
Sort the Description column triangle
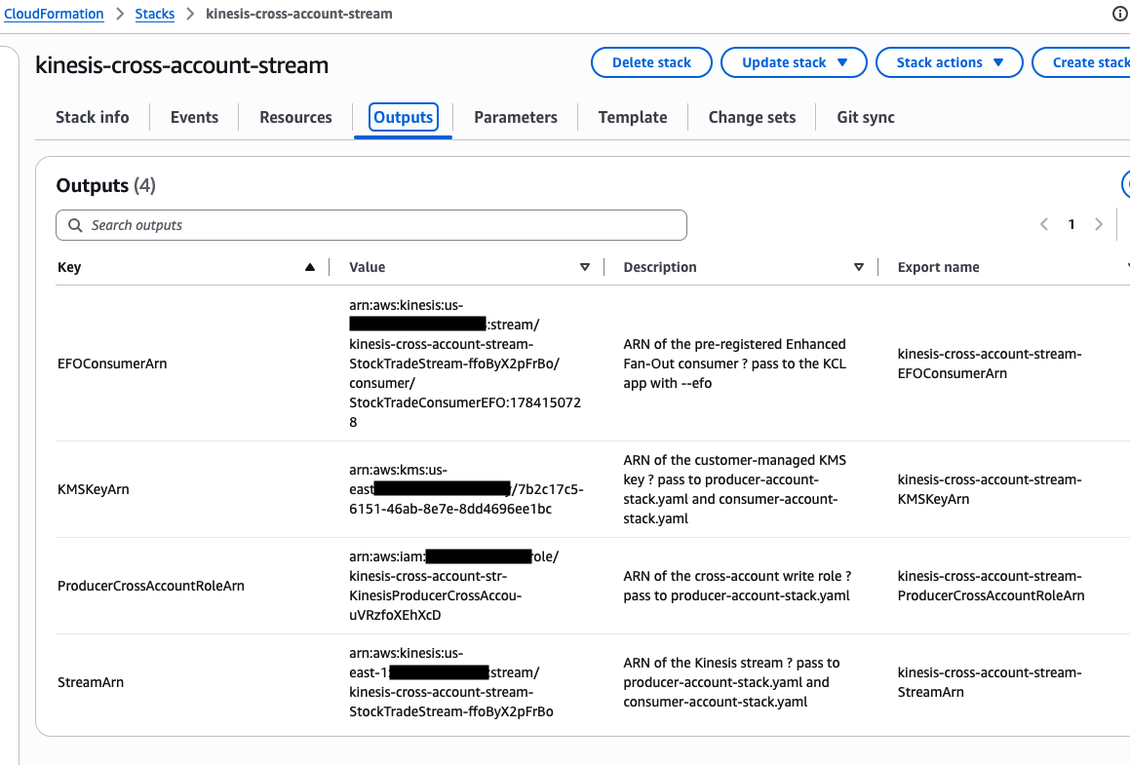pyautogui.click(x=858, y=267)
